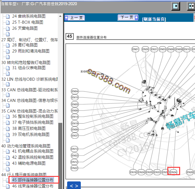Click the page icon next to 38 高压互锁
This screenshot has width=195, height=189.
[x=8, y=129]
